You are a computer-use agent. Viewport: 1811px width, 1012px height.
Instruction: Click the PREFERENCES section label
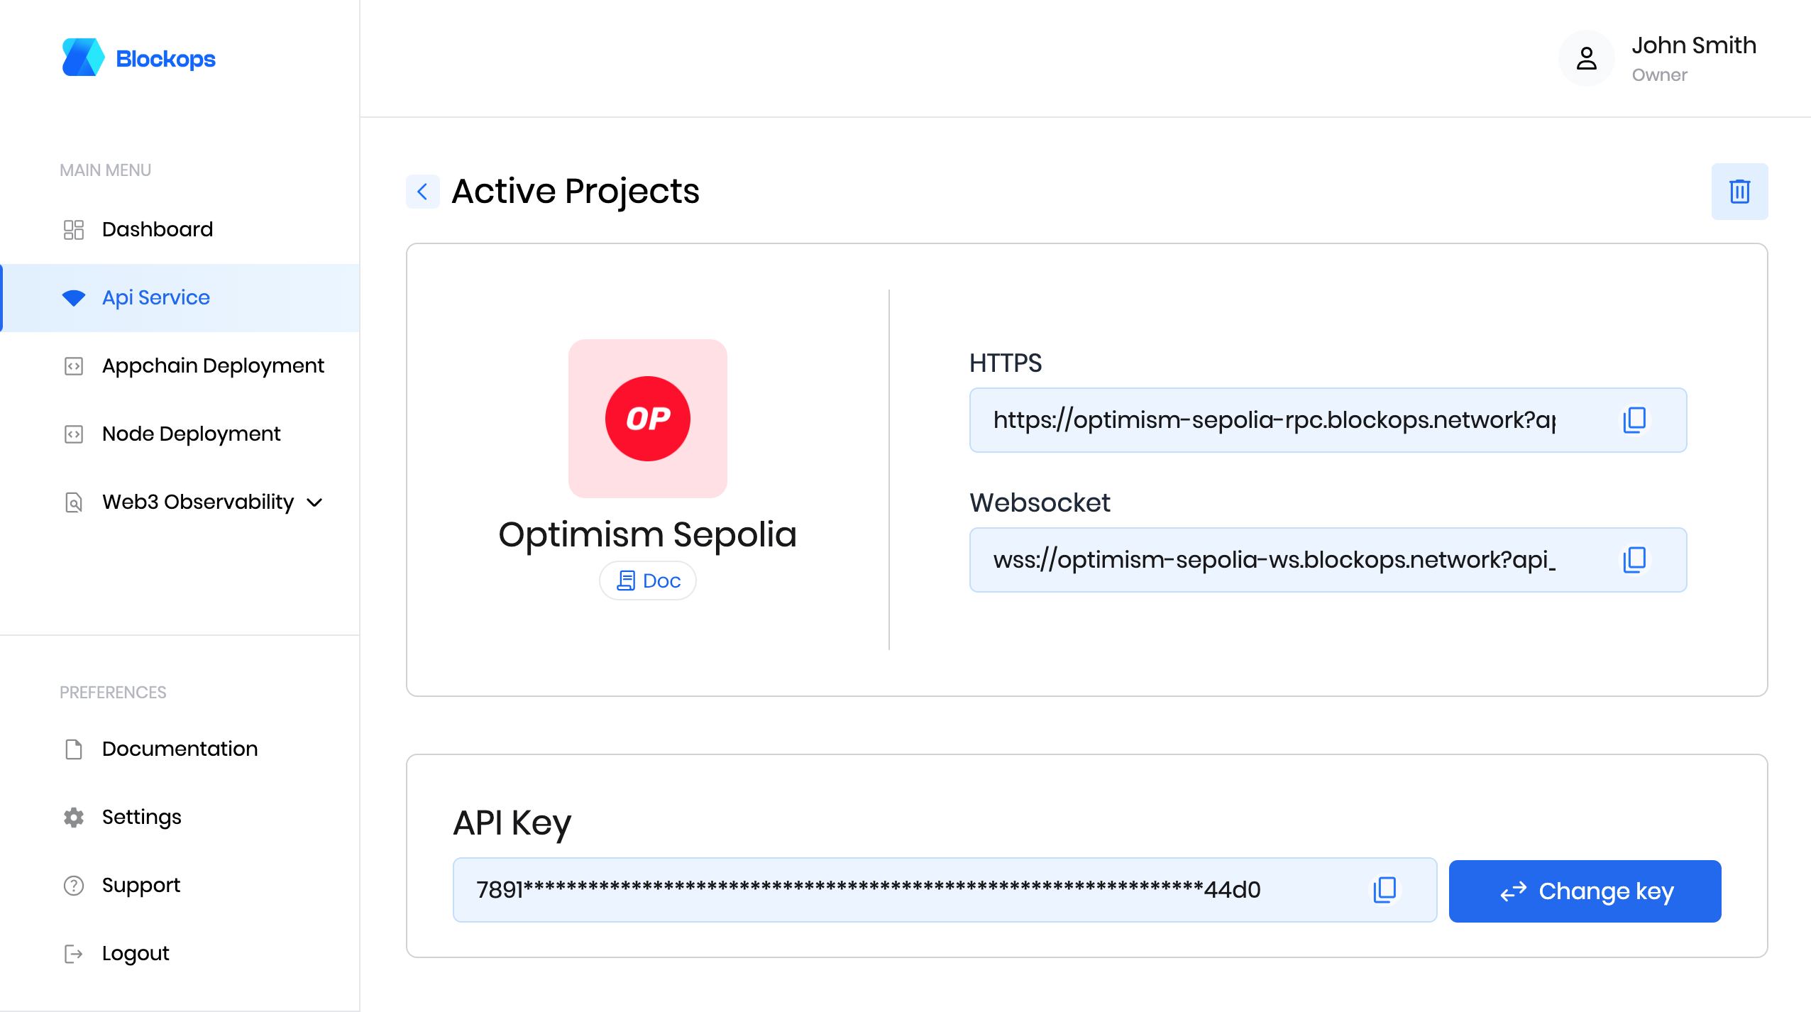(113, 693)
